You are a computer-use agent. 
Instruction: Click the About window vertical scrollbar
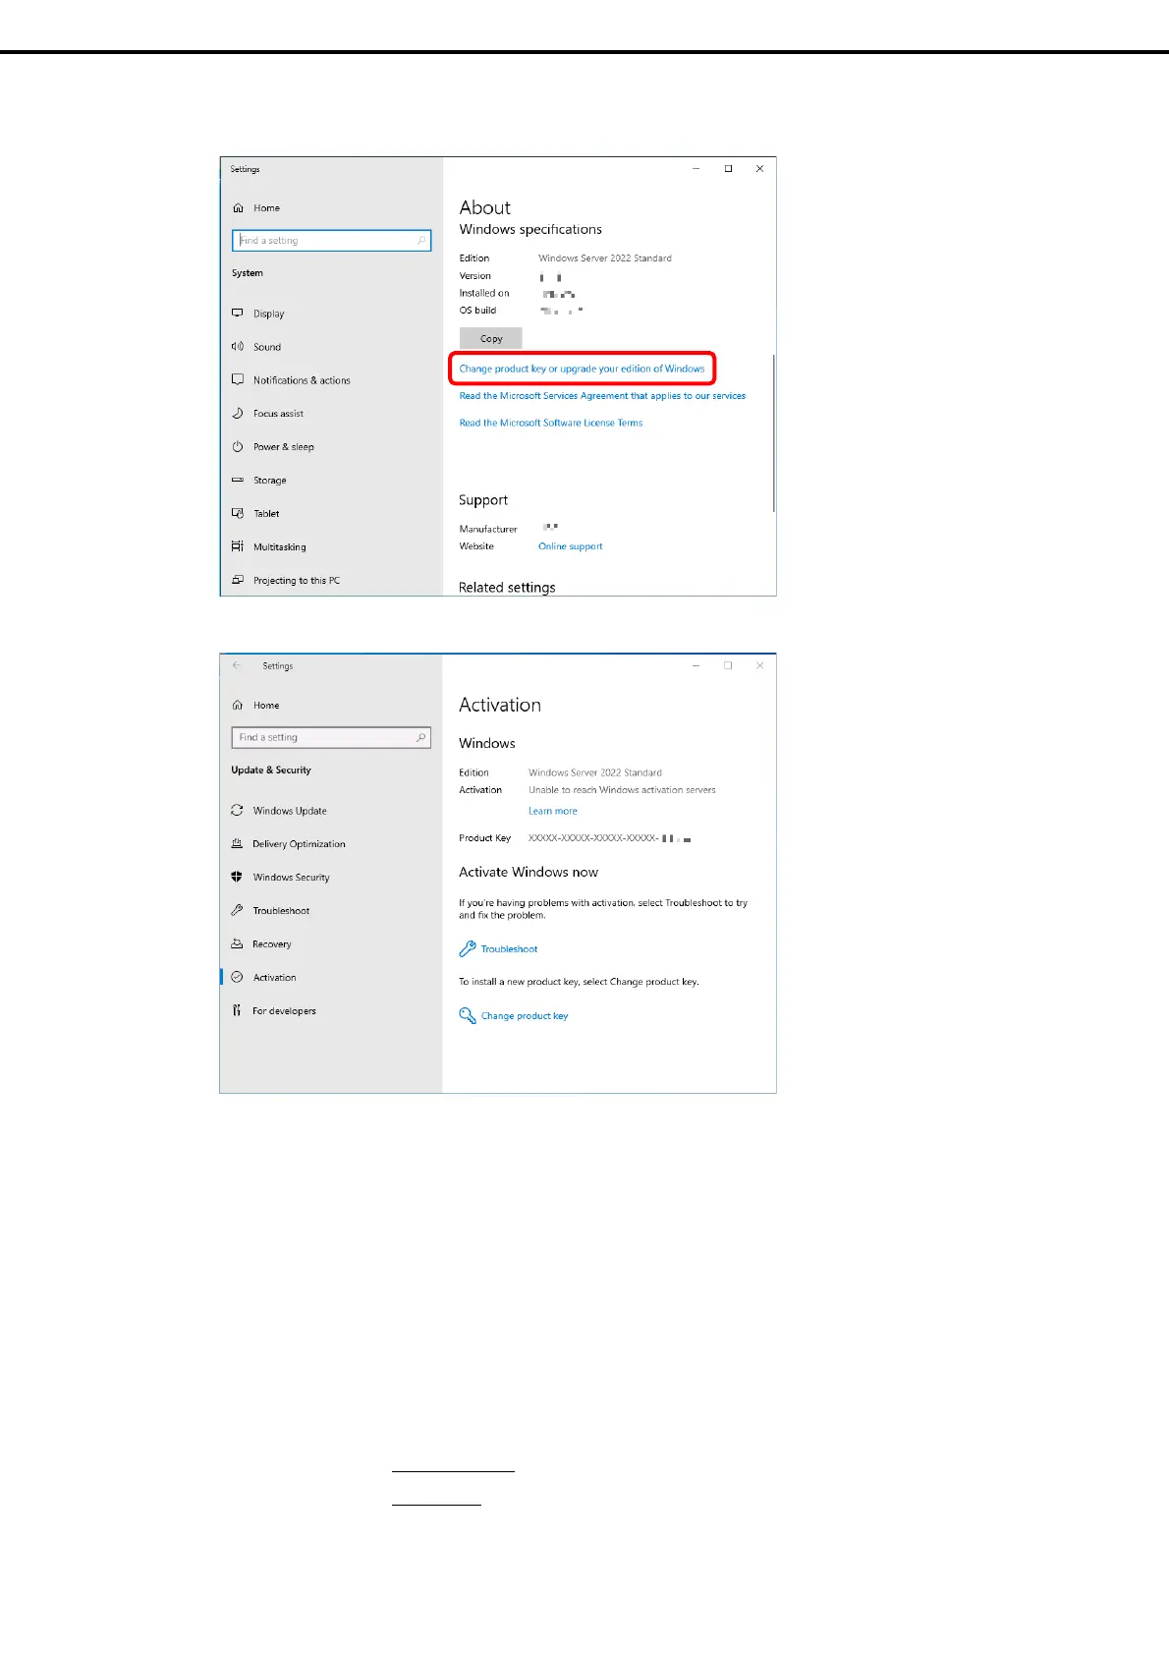(x=774, y=432)
